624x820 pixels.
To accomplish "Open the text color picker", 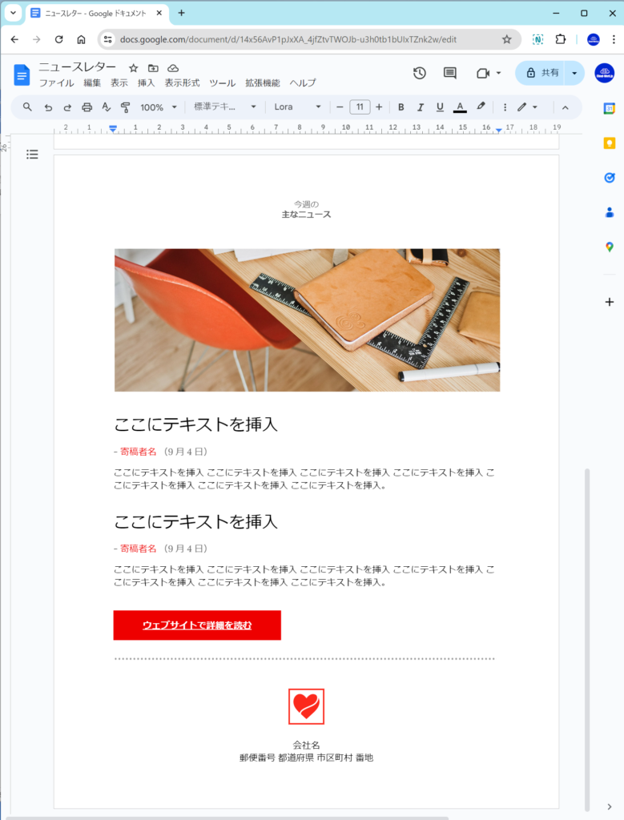I will click(460, 107).
